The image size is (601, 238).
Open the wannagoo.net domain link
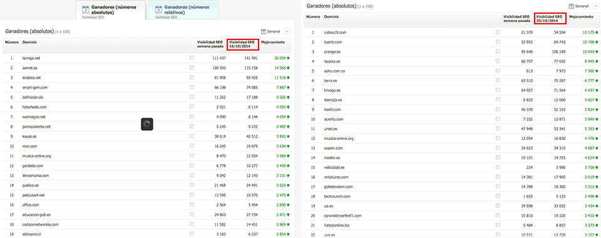tap(34, 117)
